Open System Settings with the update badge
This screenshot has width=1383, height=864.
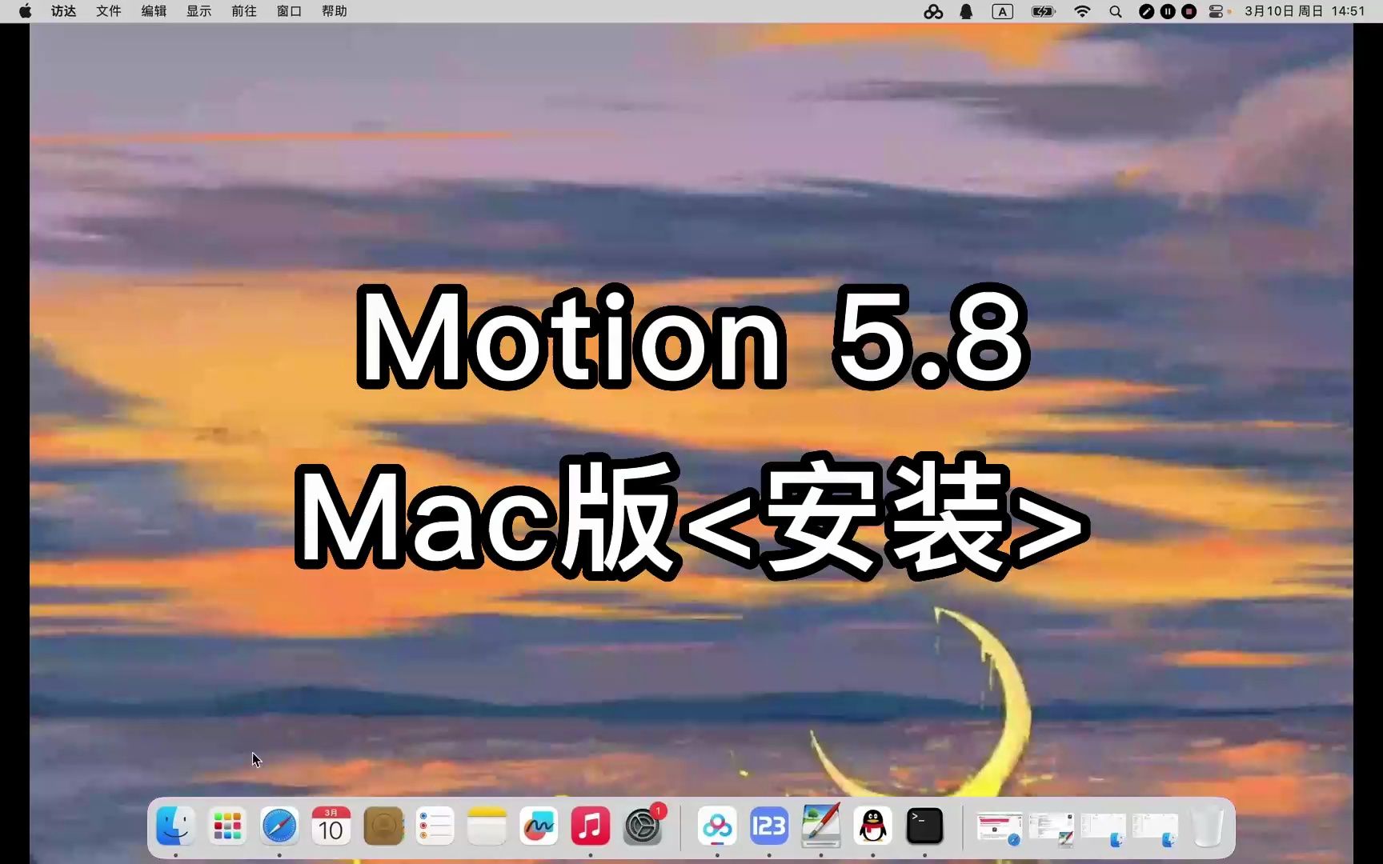643,826
